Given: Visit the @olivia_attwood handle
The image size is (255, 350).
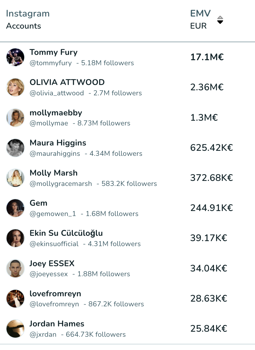Looking at the screenshot, I should 57,93.
